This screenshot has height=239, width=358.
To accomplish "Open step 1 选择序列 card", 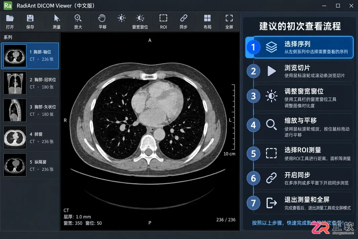I will [304, 47].
